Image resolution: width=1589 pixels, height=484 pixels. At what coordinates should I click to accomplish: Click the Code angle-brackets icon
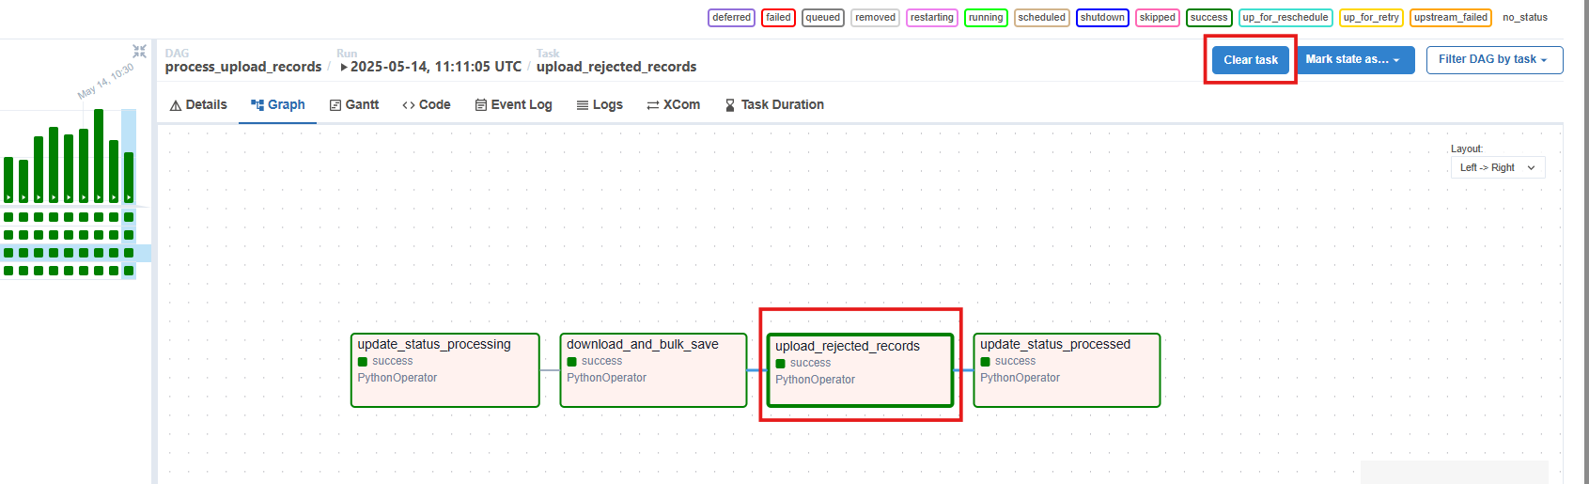pyautogui.click(x=409, y=105)
